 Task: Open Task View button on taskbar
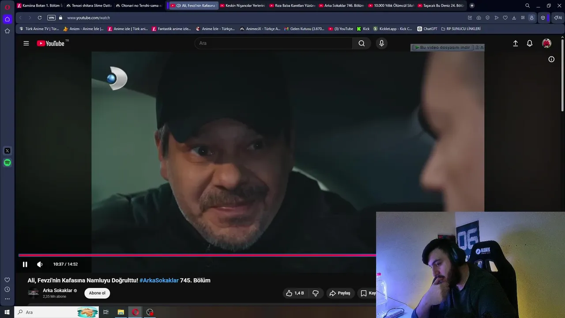pyautogui.click(x=106, y=312)
